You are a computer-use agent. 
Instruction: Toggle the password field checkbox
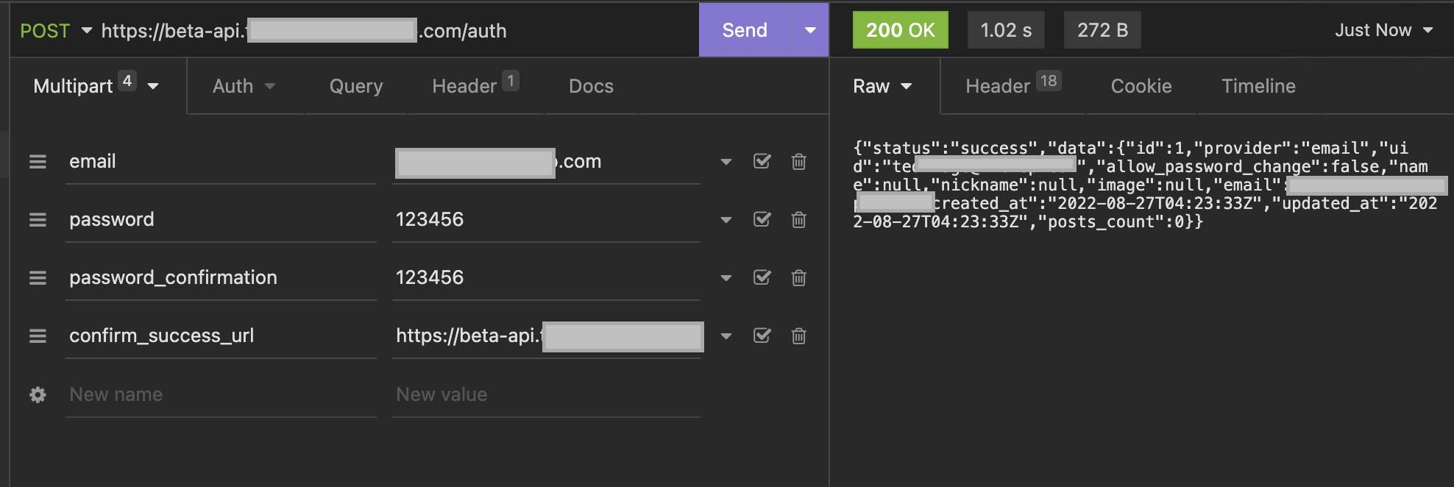pos(762,219)
